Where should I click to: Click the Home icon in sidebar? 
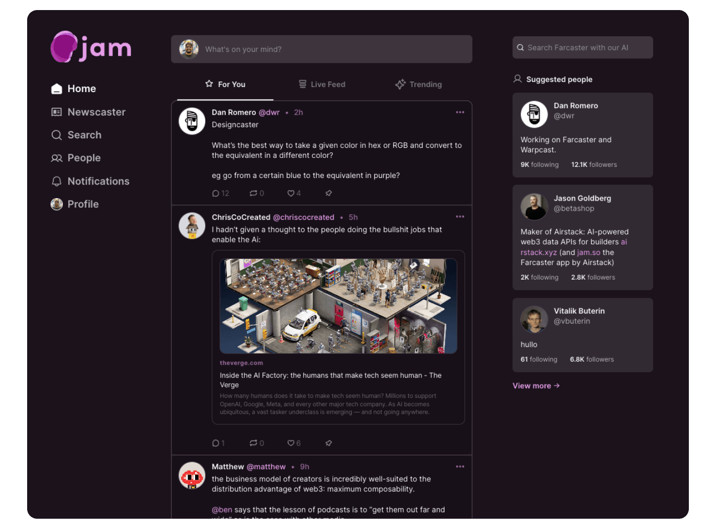(x=57, y=89)
